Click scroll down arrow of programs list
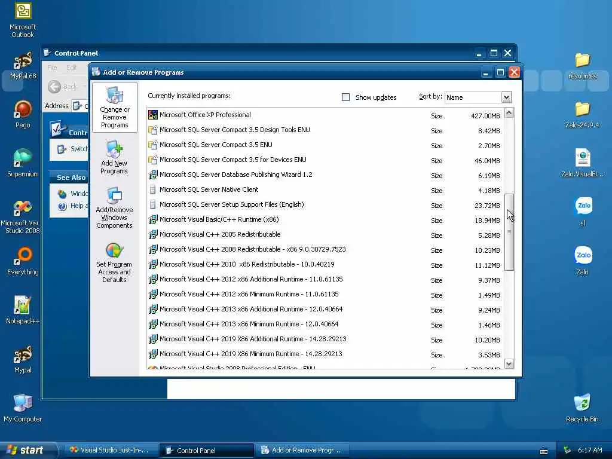 (509, 364)
